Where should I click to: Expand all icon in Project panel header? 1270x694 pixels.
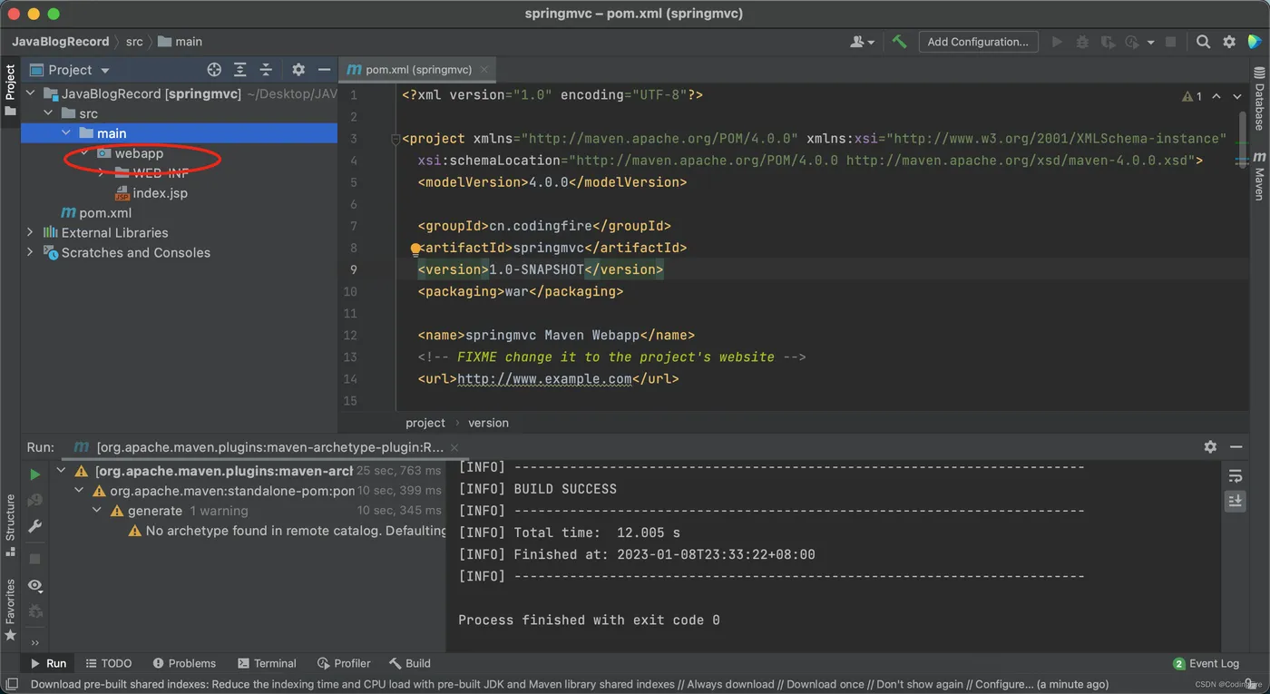click(x=240, y=70)
